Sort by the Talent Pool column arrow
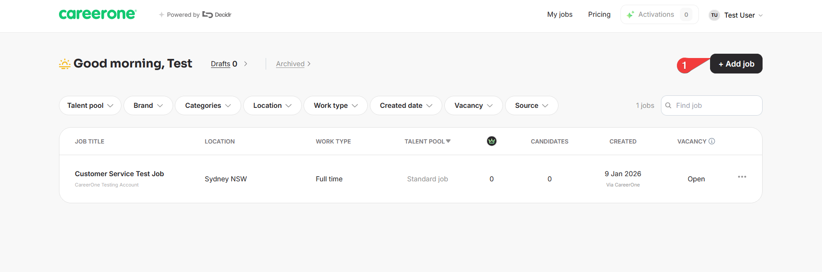The width and height of the screenshot is (822, 272). pyautogui.click(x=448, y=141)
